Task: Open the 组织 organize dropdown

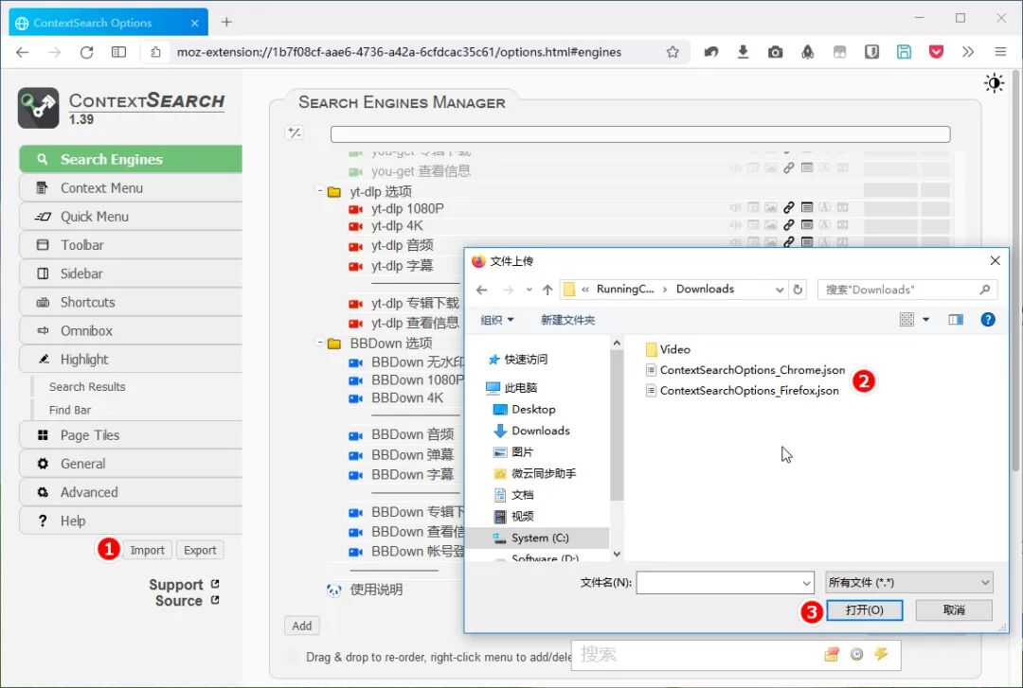Action: 497,320
